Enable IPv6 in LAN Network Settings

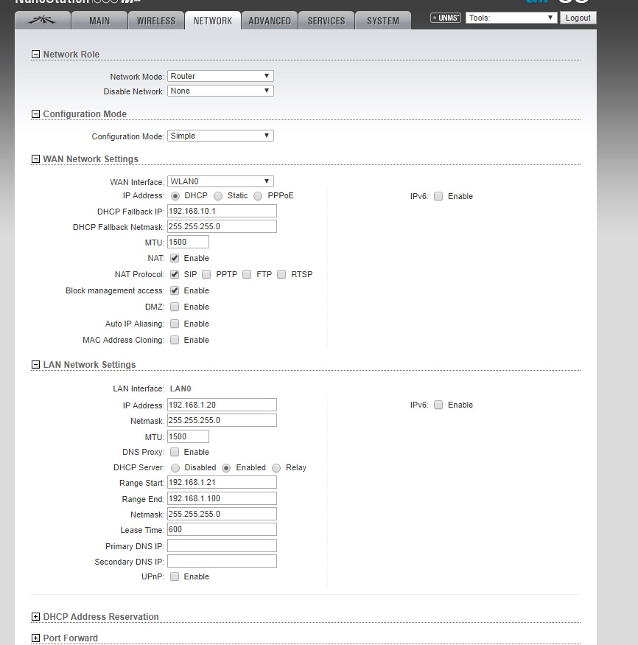click(x=438, y=405)
